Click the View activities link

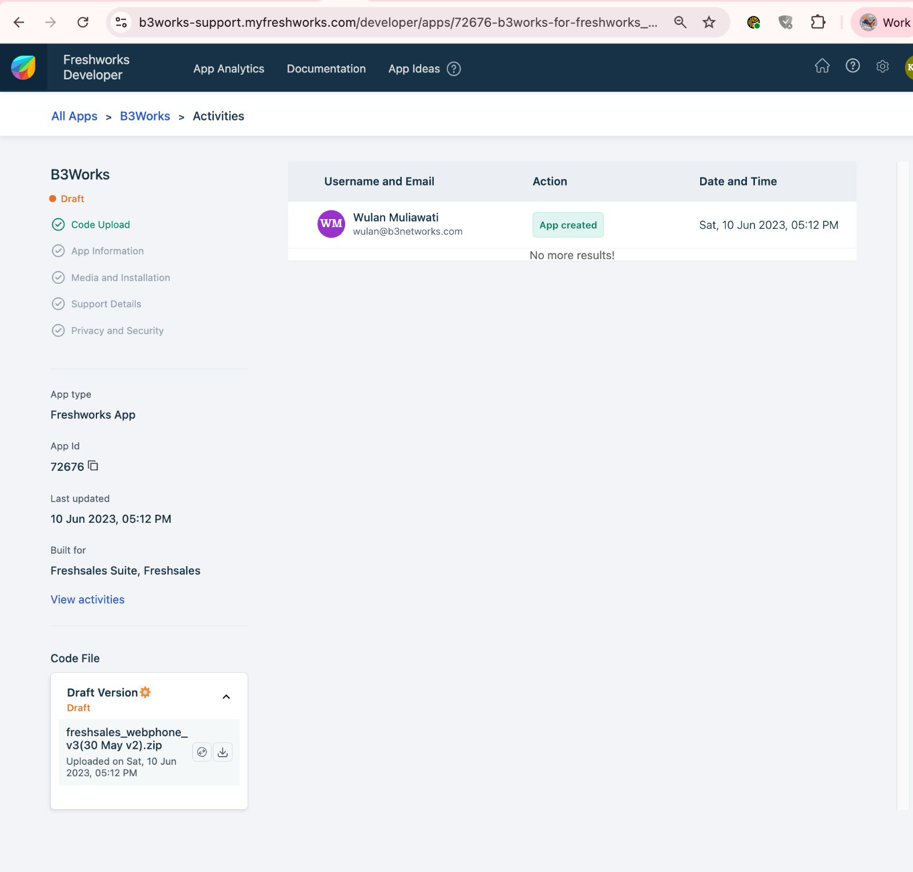(x=87, y=600)
